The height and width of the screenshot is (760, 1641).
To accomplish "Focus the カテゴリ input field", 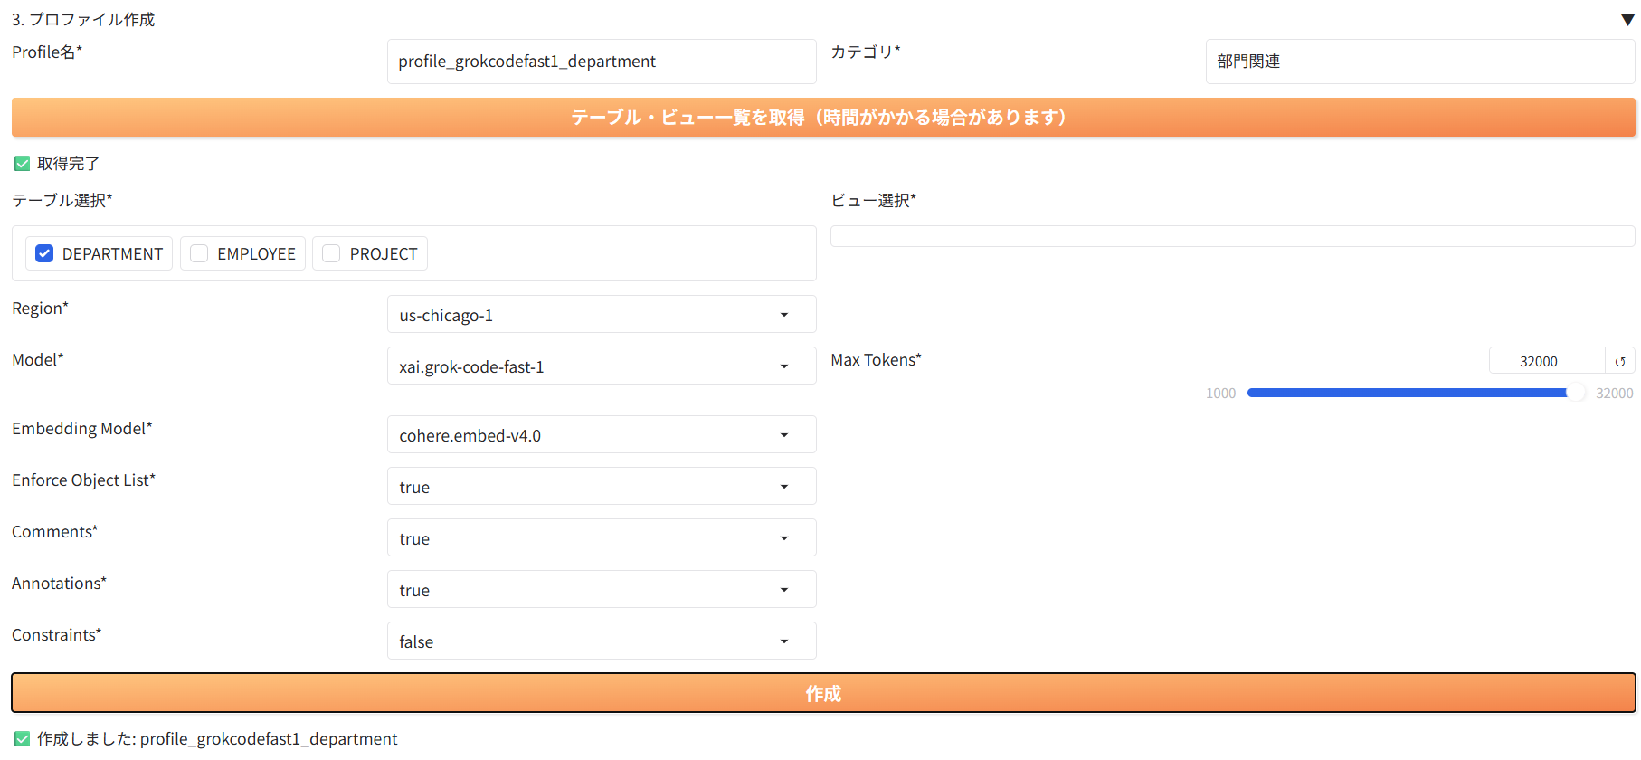I will 1420,62.
